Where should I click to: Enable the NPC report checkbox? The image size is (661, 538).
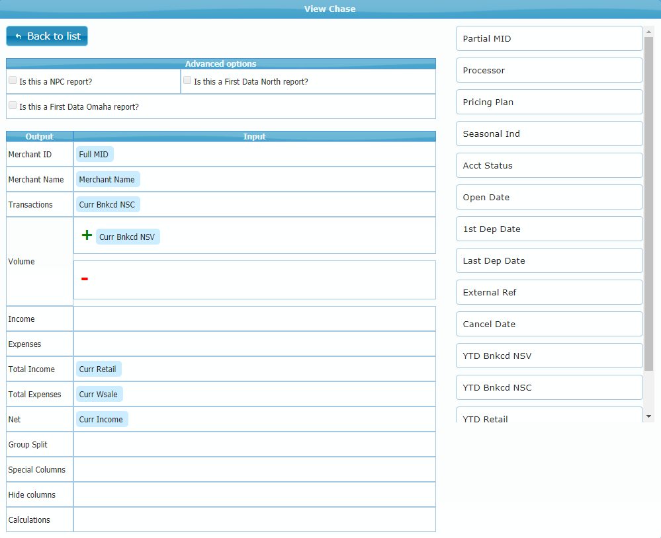tap(13, 81)
